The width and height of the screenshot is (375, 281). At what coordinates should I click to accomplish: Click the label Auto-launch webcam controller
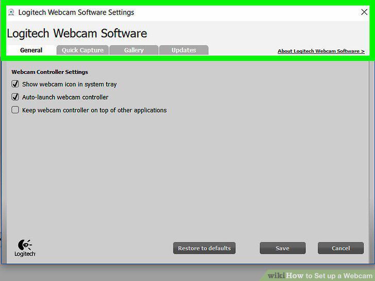click(x=65, y=97)
